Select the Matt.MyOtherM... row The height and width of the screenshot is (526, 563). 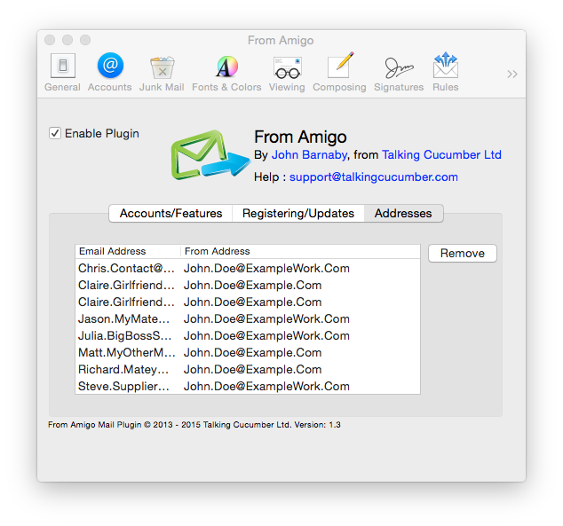tap(248, 352)
